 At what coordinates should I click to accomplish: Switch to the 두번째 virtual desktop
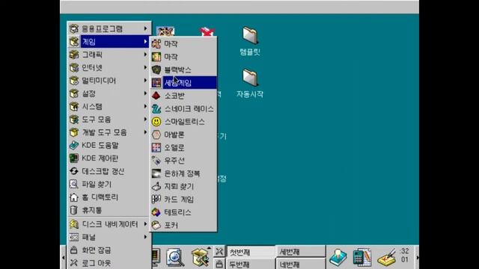[x=251, y=264]
